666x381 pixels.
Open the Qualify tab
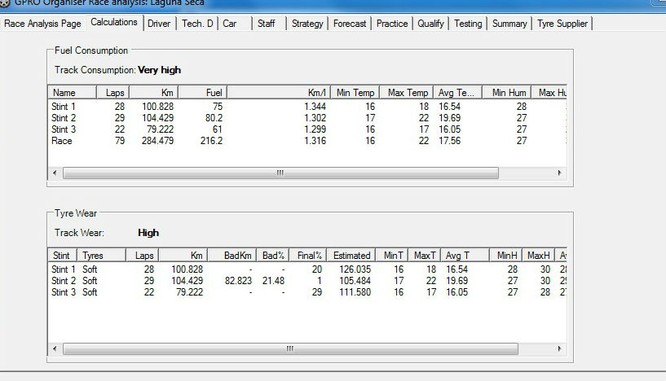(430, 24)
